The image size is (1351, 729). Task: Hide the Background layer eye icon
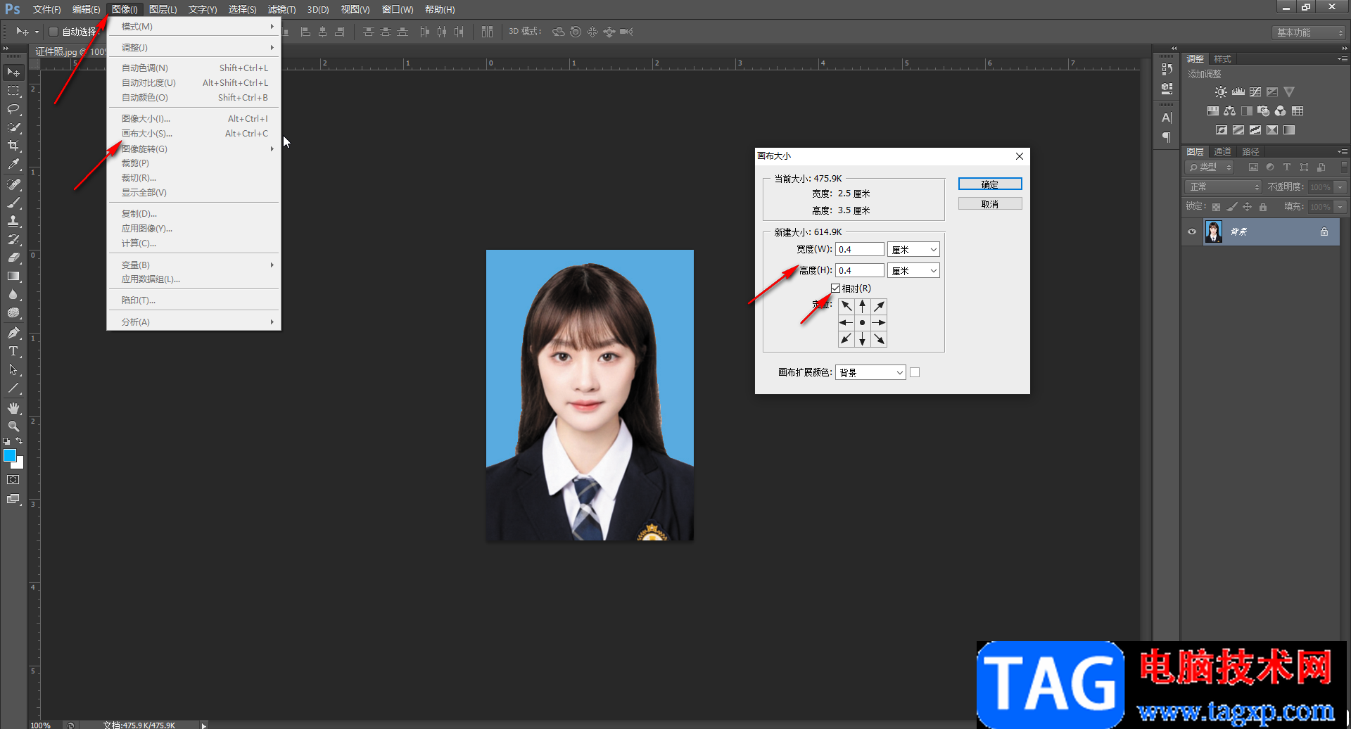click(x=1192, y=232)
